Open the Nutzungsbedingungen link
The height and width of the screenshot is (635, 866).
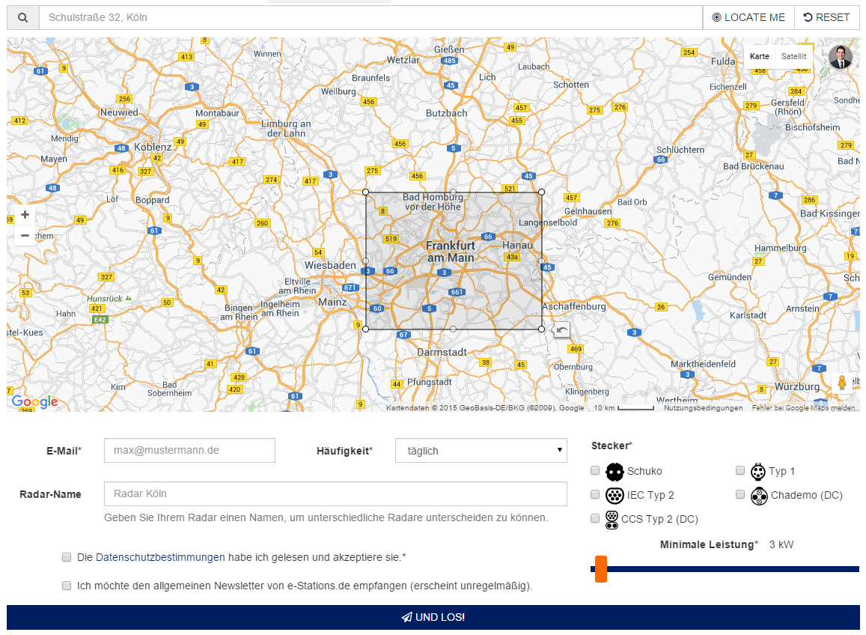[x=703, y=408]
